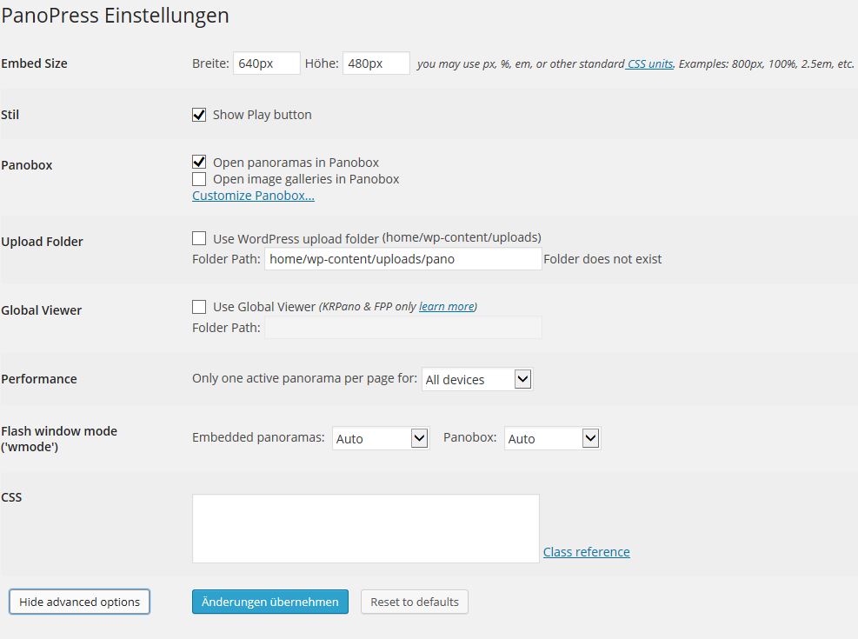
Task: Open the learn more link
Action: pyautogui.click(x=446, y=307)
